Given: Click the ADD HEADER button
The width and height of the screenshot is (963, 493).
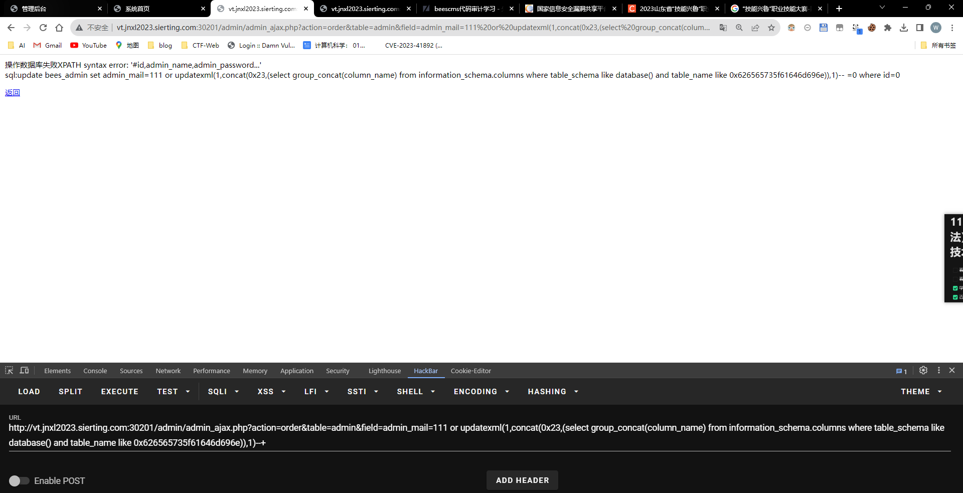Looking at the screenshot, I should coord(522,480).
